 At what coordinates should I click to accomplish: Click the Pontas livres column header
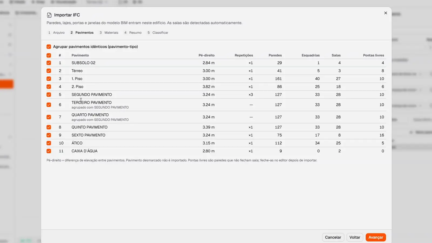click(x=373, y=55)
